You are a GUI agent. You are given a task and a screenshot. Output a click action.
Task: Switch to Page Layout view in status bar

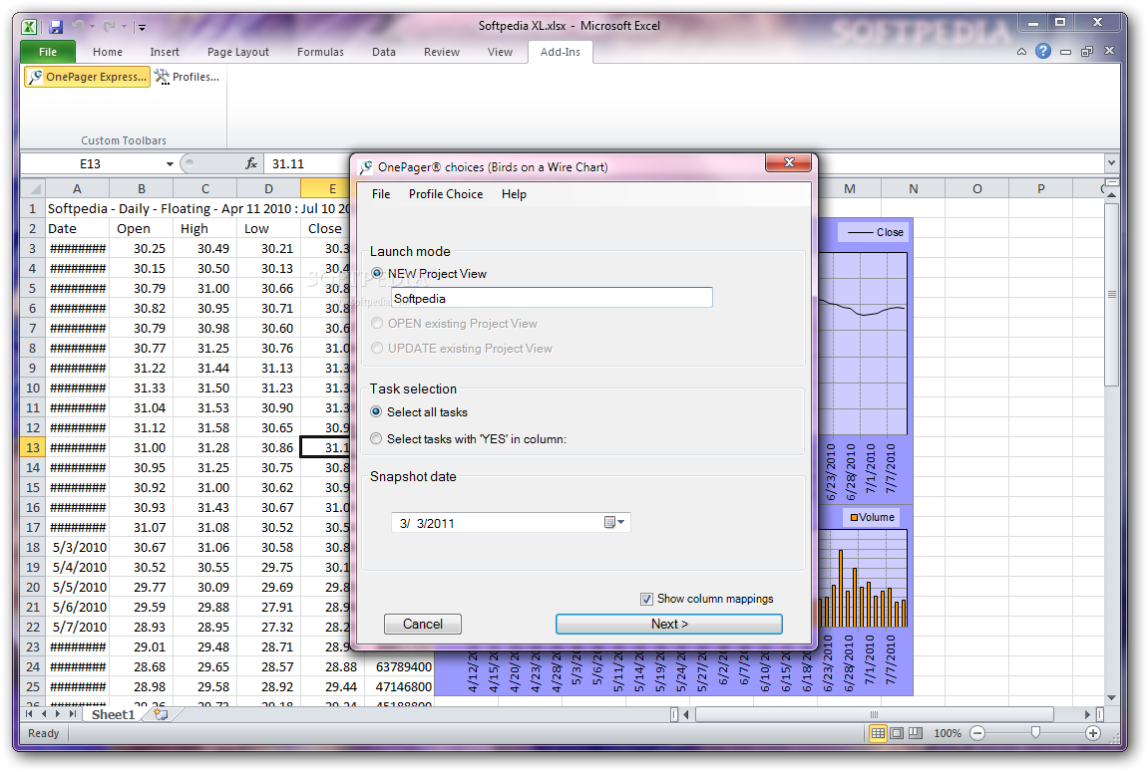point(897,733)
